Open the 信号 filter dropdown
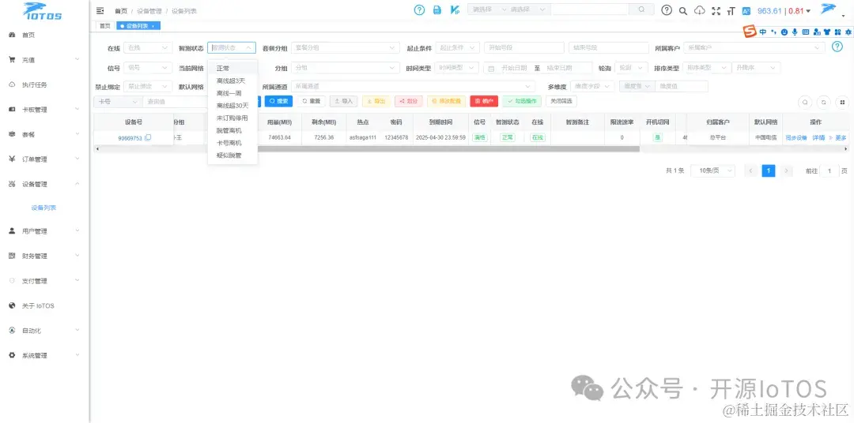The width and height of the screenshot is (854, 423). pyautogui.click(x=148, y=68)
